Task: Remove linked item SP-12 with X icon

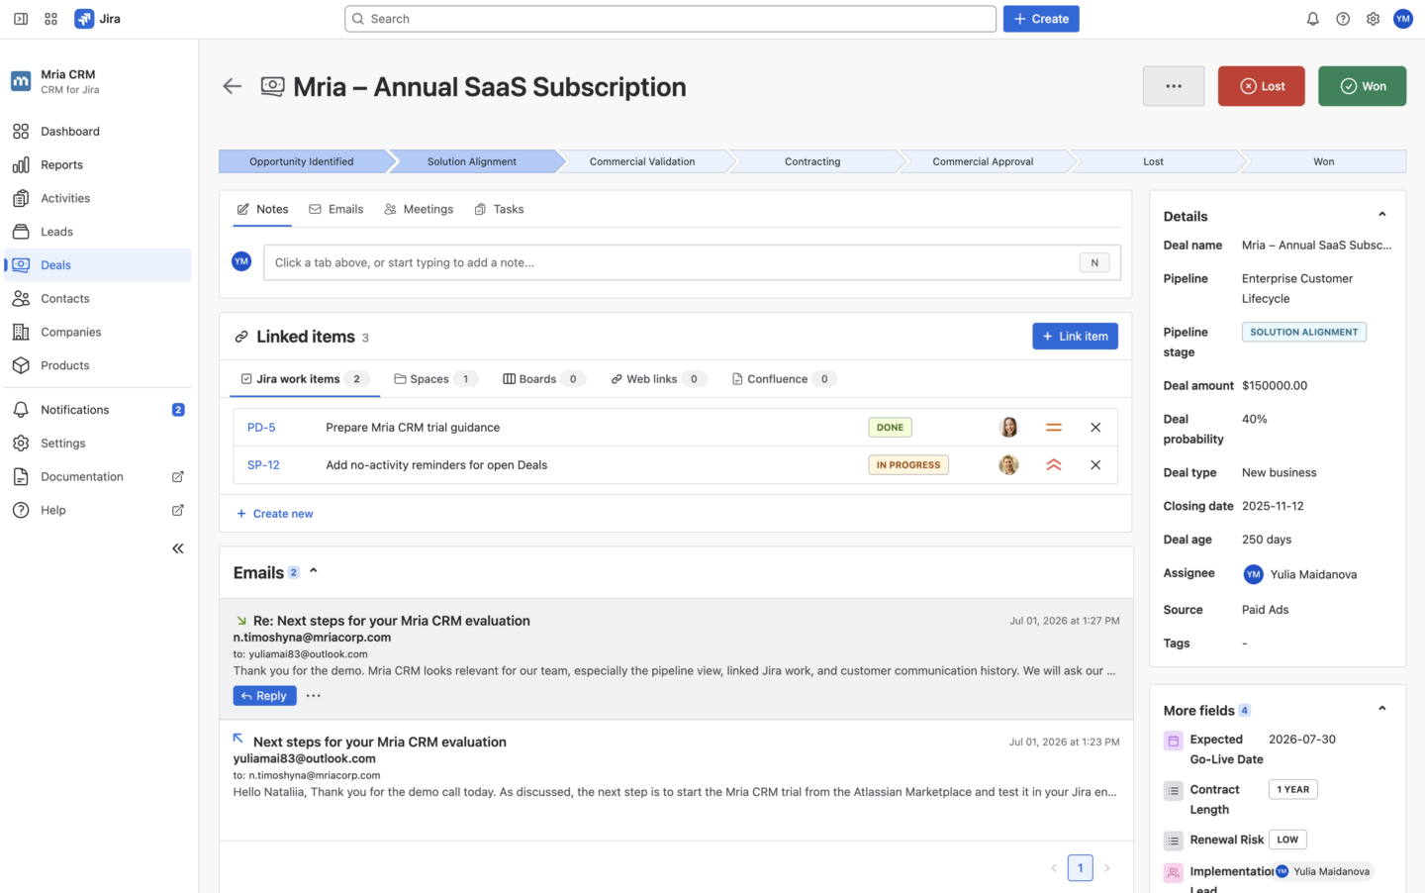Action: (x=1095, y=465)
